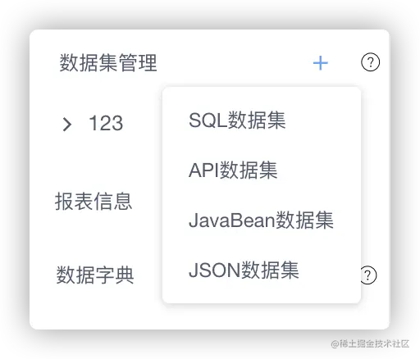Viewport: 420px width, 359px height.
Task: Choose SQL数据集 from the popup menu
Action: (x=237, y=120)
